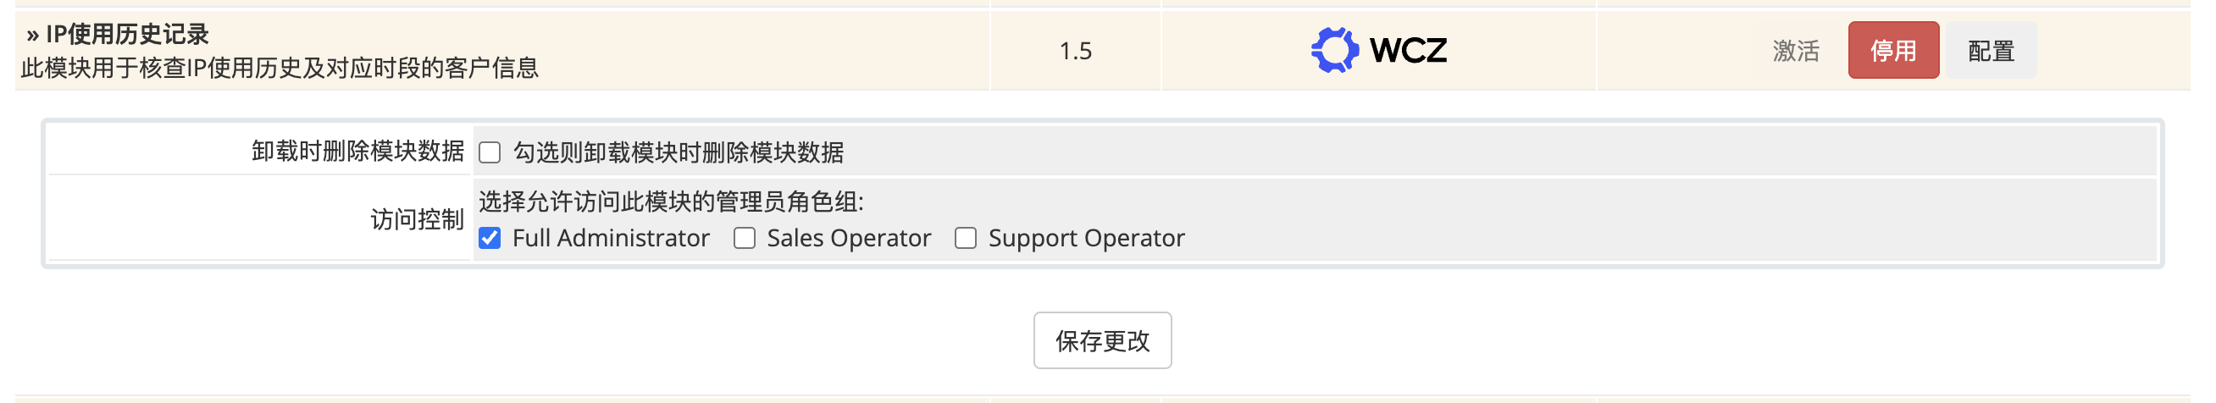Select the IP使用历史记录 module title
The width and height of the screenshot is (2216, 403).
127,35
